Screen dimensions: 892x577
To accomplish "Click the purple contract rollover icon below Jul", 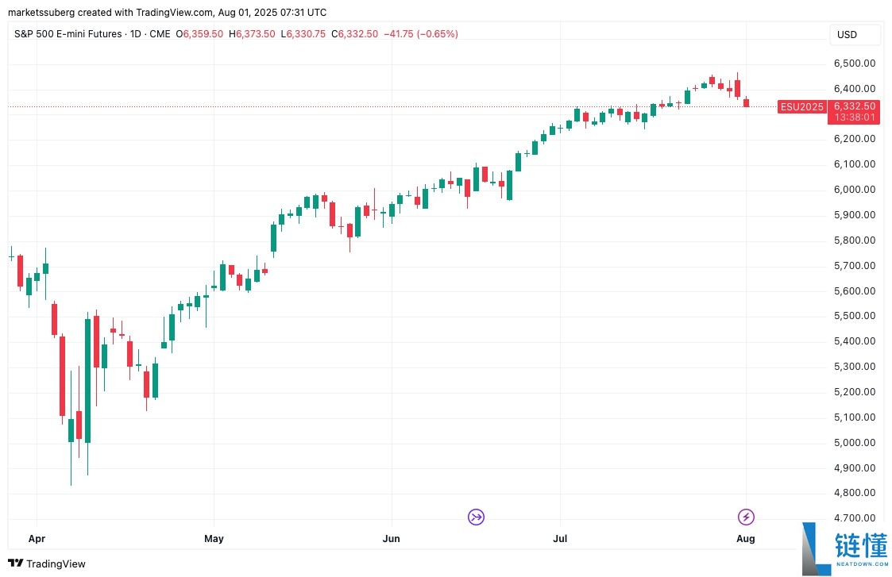I will pyautogui.click(x=476, y=517).
